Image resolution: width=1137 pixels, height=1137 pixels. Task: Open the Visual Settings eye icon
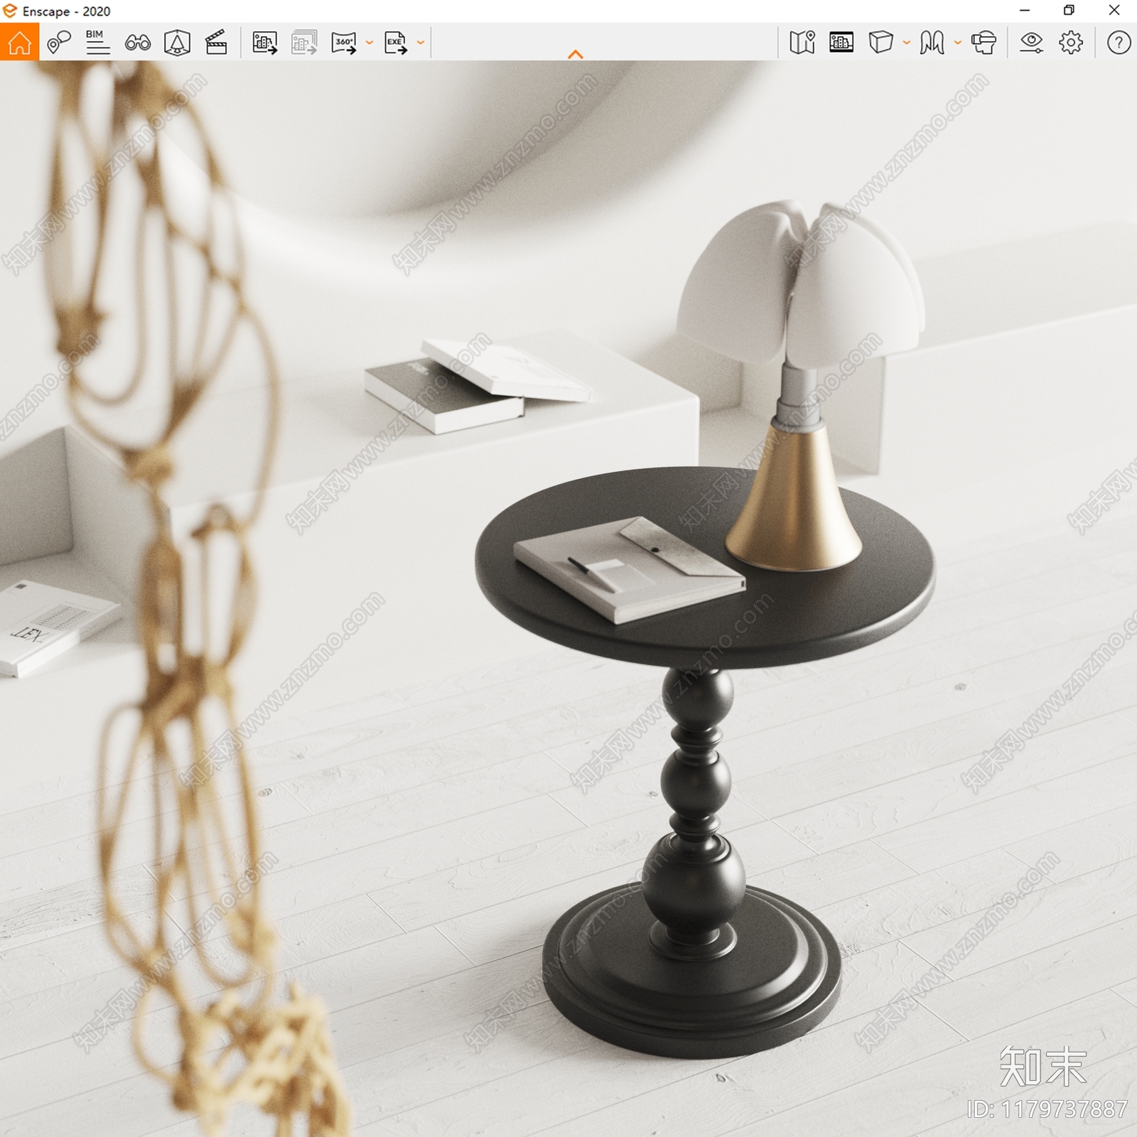1031,43
